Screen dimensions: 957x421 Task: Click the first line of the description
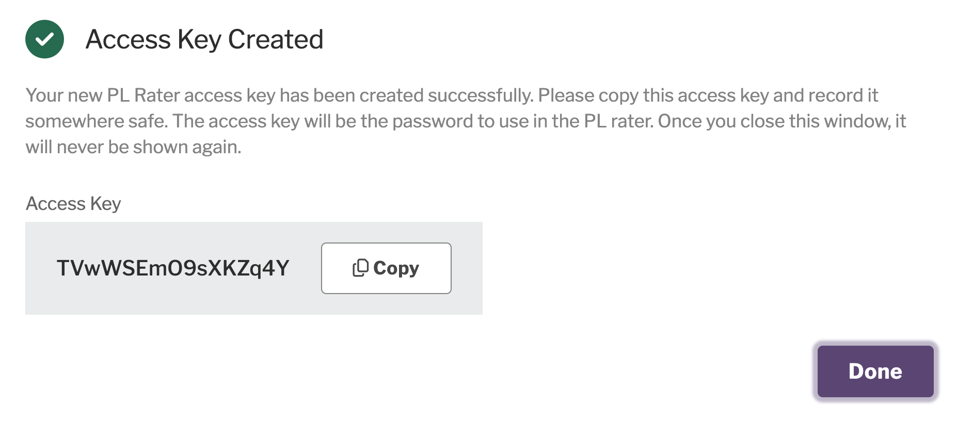(x=452, y=95)
